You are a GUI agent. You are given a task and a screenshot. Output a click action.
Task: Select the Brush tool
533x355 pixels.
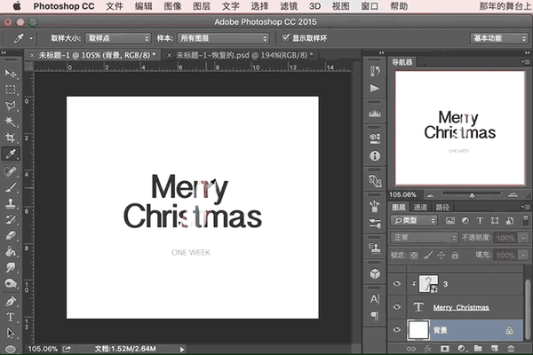[x=11, y=187]
